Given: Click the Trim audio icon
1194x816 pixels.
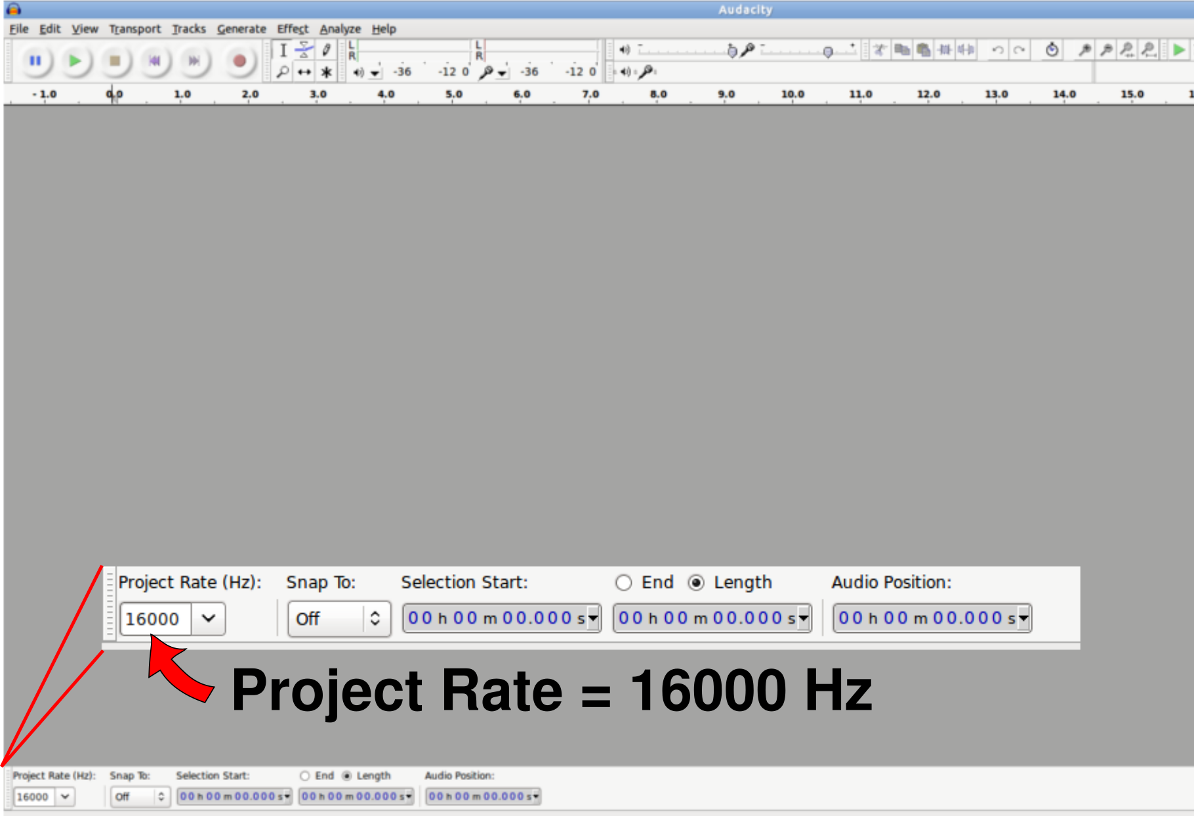Looking at the screenshot, I should 945,50.
